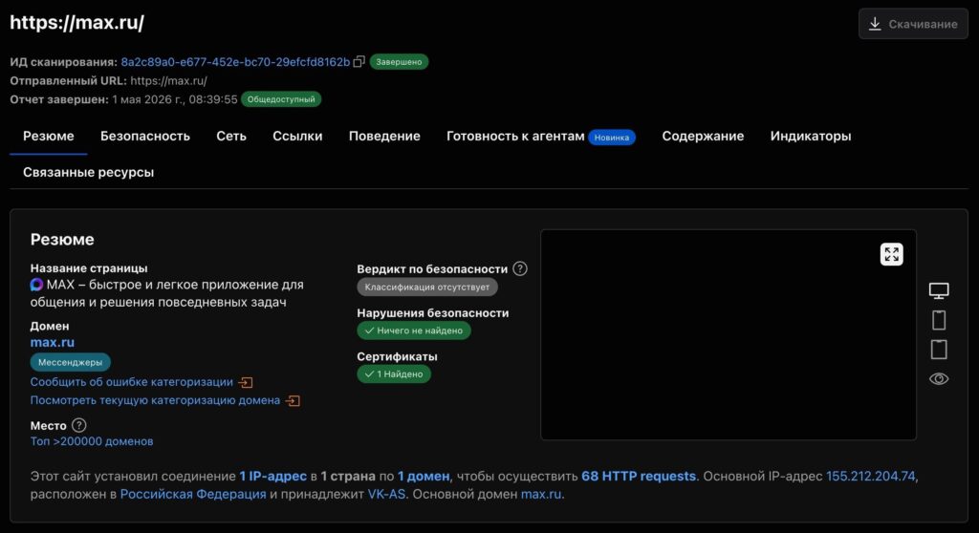This screenshot has width=979, height=533.
Task: Toggle screenshot visibility with the eye icon
Action: coord(939,379)
